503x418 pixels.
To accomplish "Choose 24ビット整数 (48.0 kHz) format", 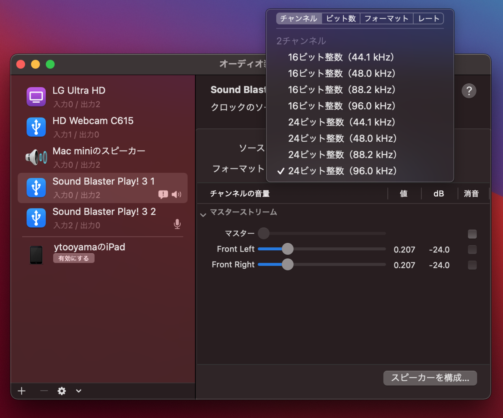I will point(360,138).
